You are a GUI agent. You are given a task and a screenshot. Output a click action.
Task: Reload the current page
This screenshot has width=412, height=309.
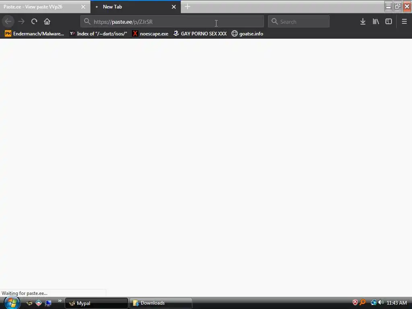coord(34,21)
